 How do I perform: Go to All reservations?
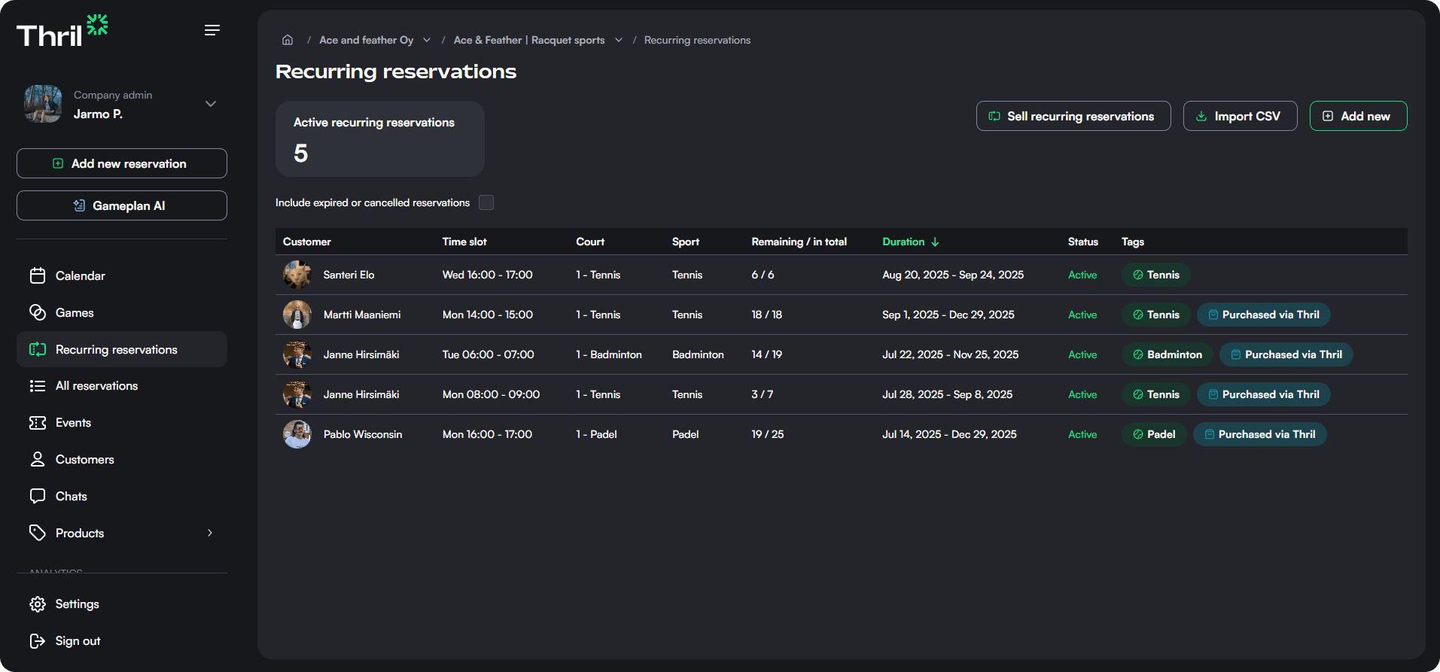(x=96, y=386)
